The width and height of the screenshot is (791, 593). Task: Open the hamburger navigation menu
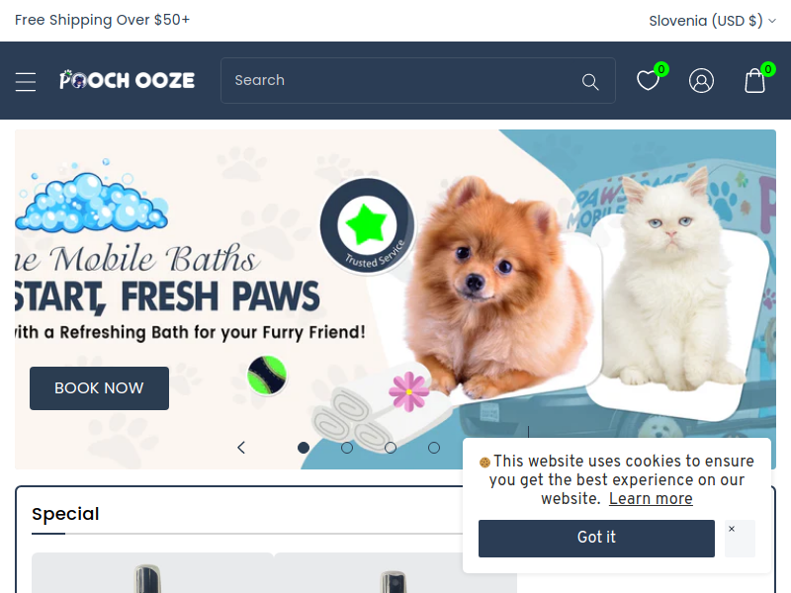26,81
